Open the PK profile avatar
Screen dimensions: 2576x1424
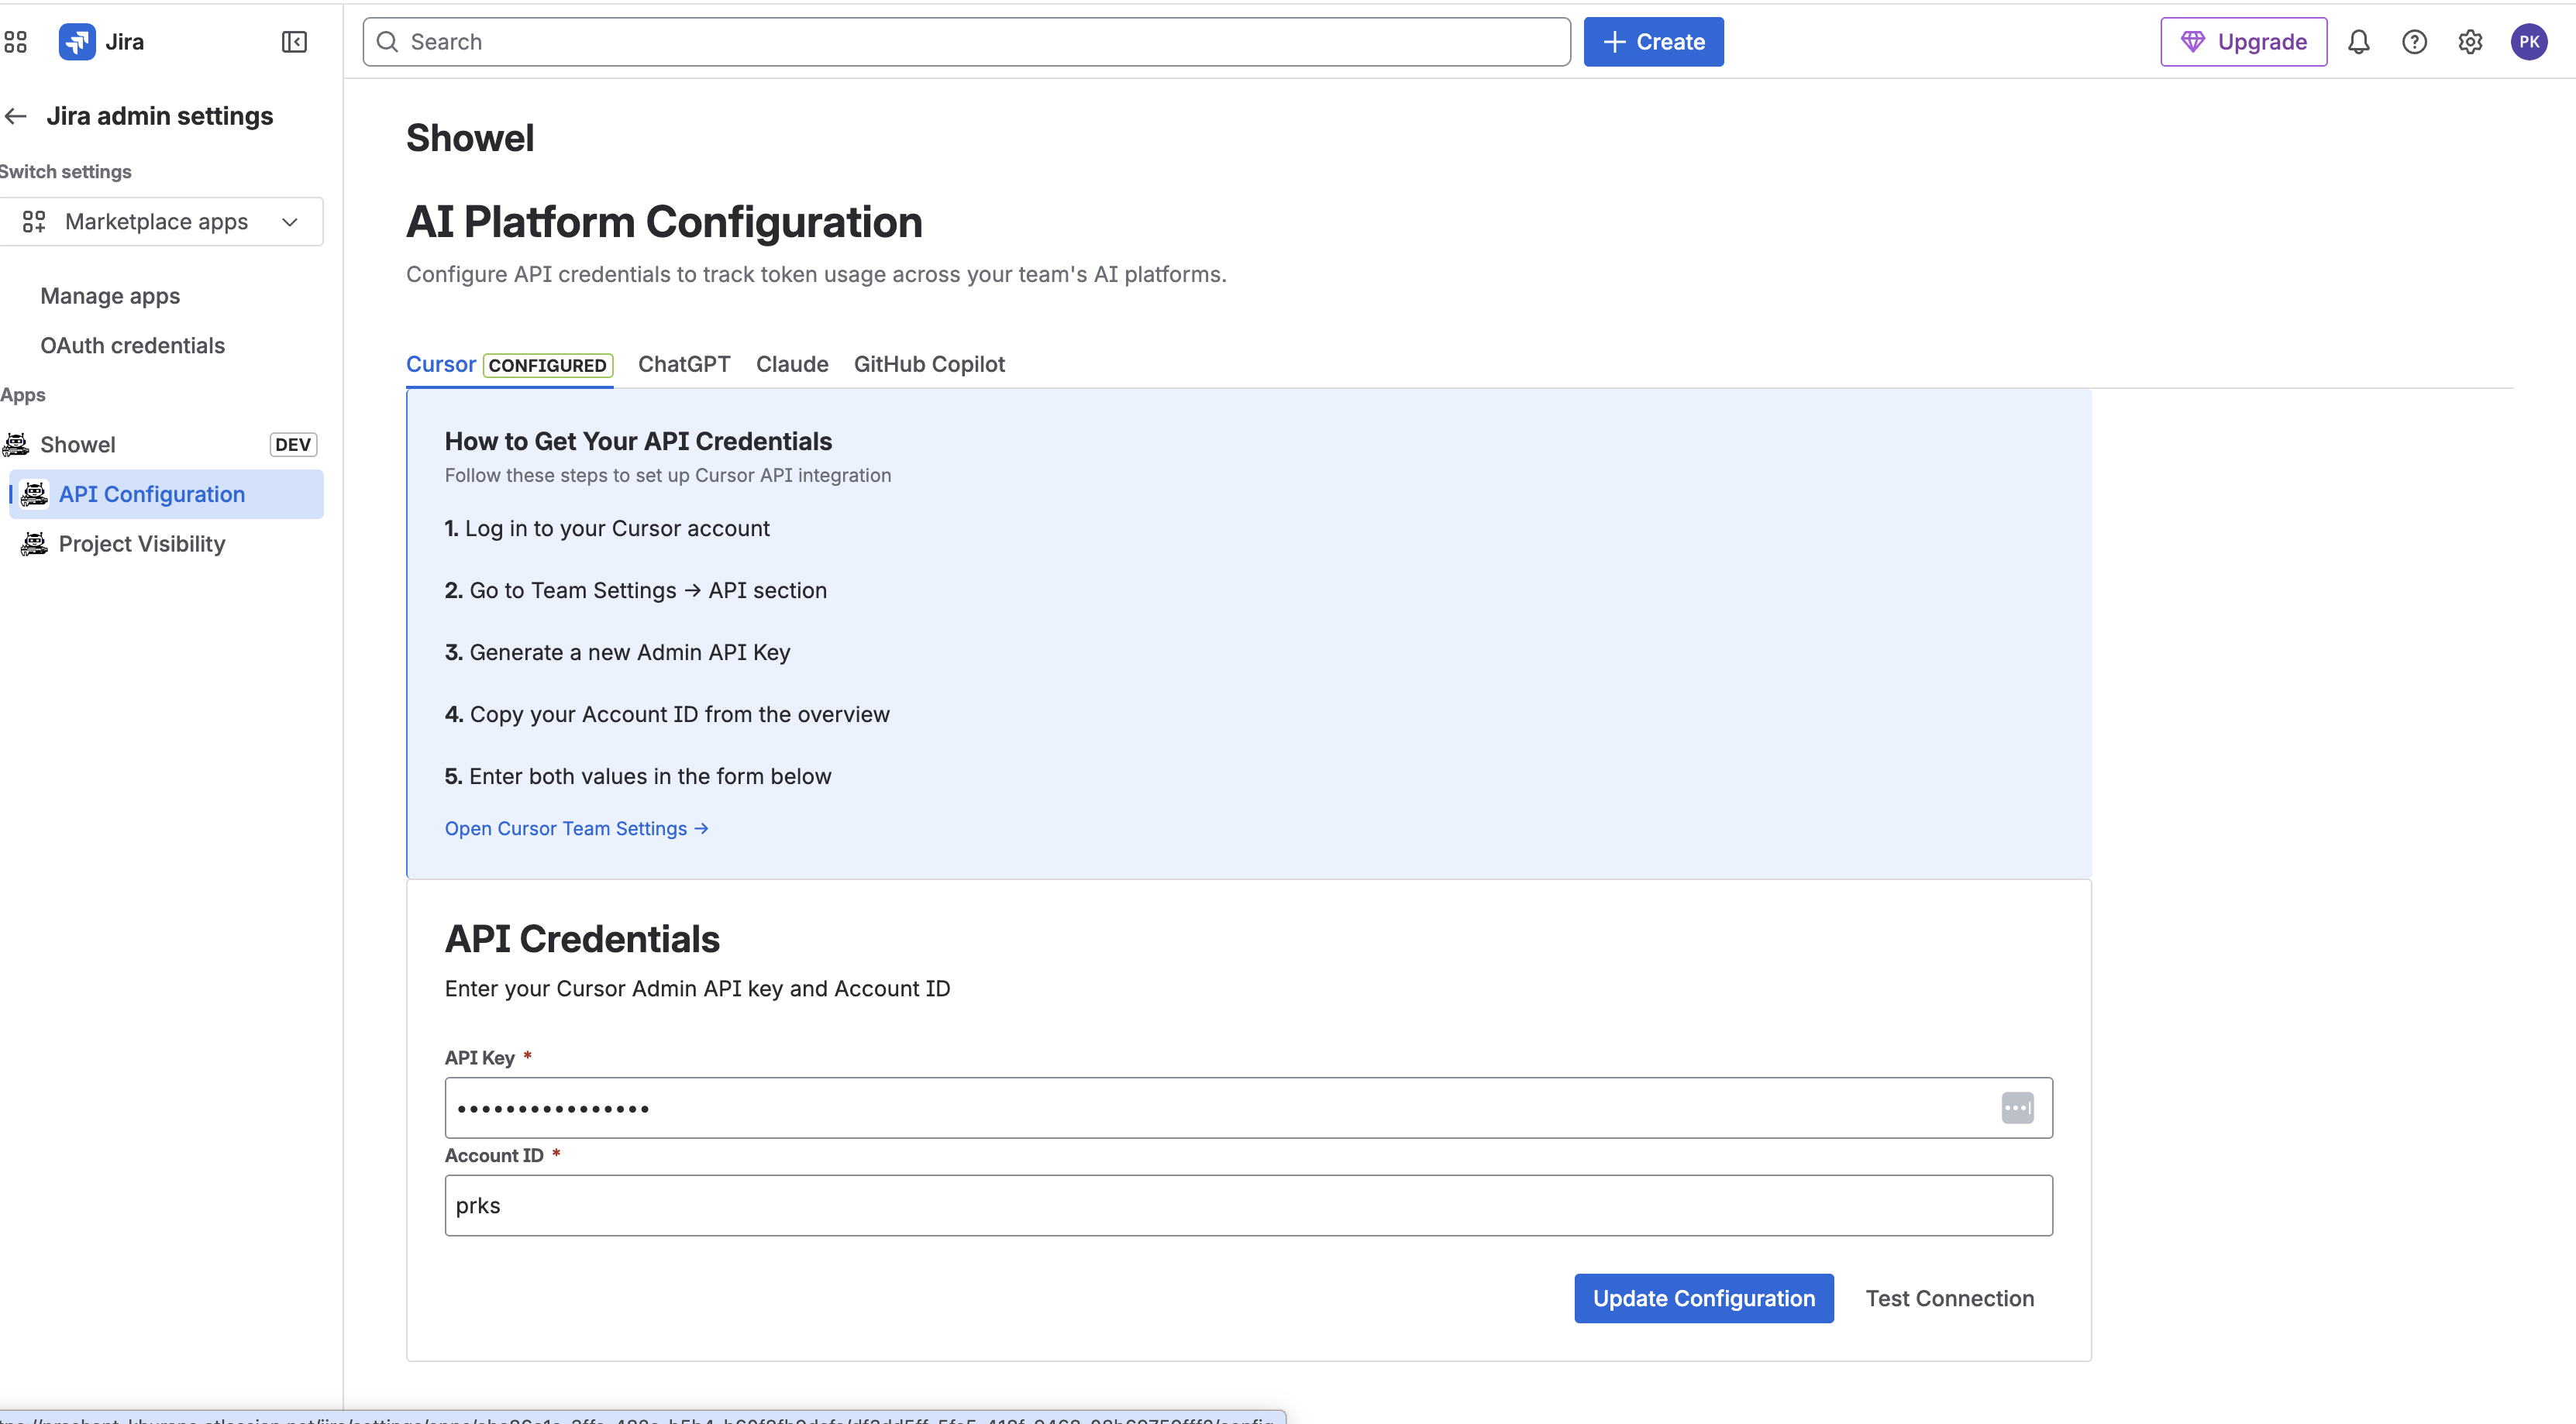coord(2529,42)
